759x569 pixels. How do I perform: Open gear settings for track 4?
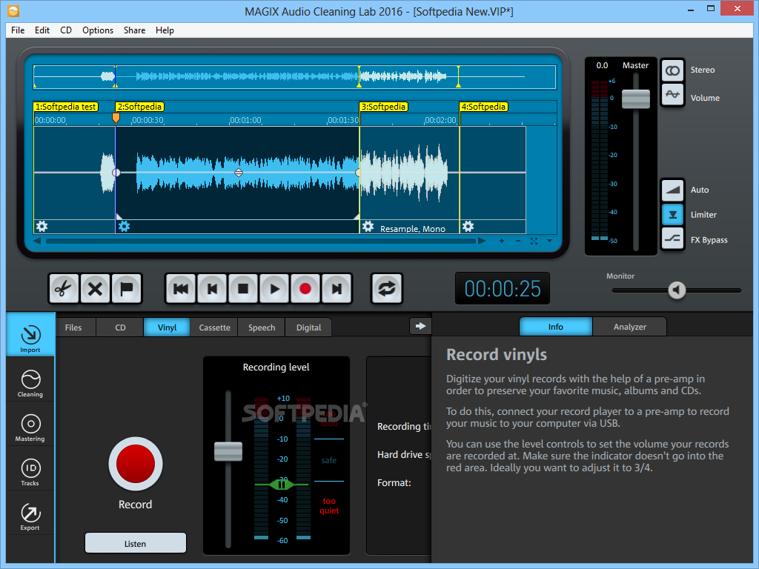point(468,226)
